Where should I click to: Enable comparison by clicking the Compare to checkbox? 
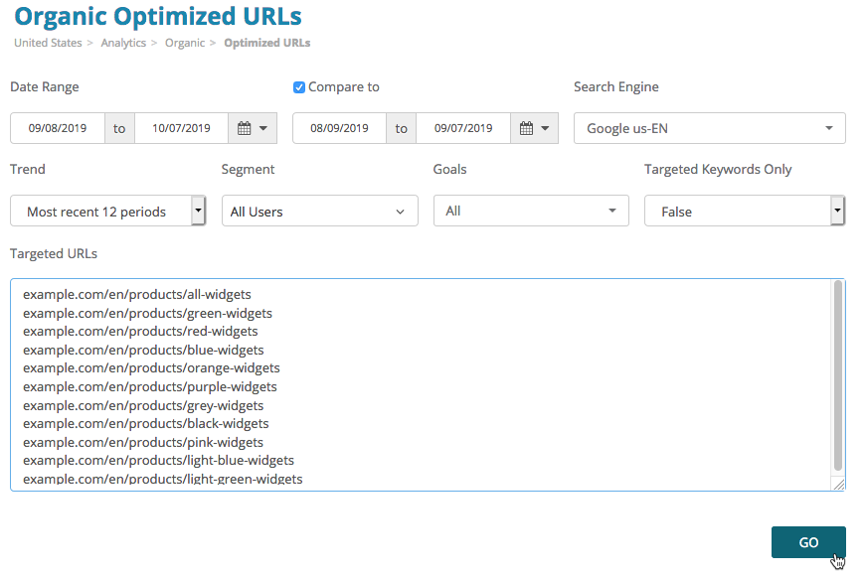coord(298,87)
